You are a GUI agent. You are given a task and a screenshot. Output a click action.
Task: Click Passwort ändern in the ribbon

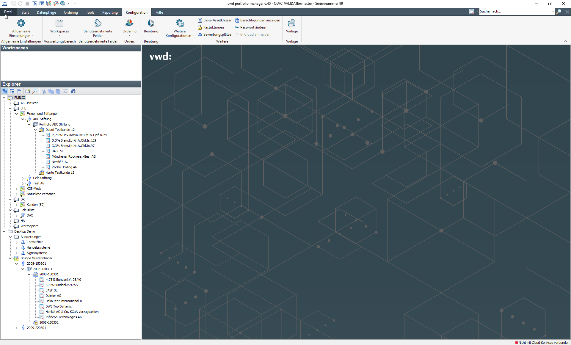(253, 27)
